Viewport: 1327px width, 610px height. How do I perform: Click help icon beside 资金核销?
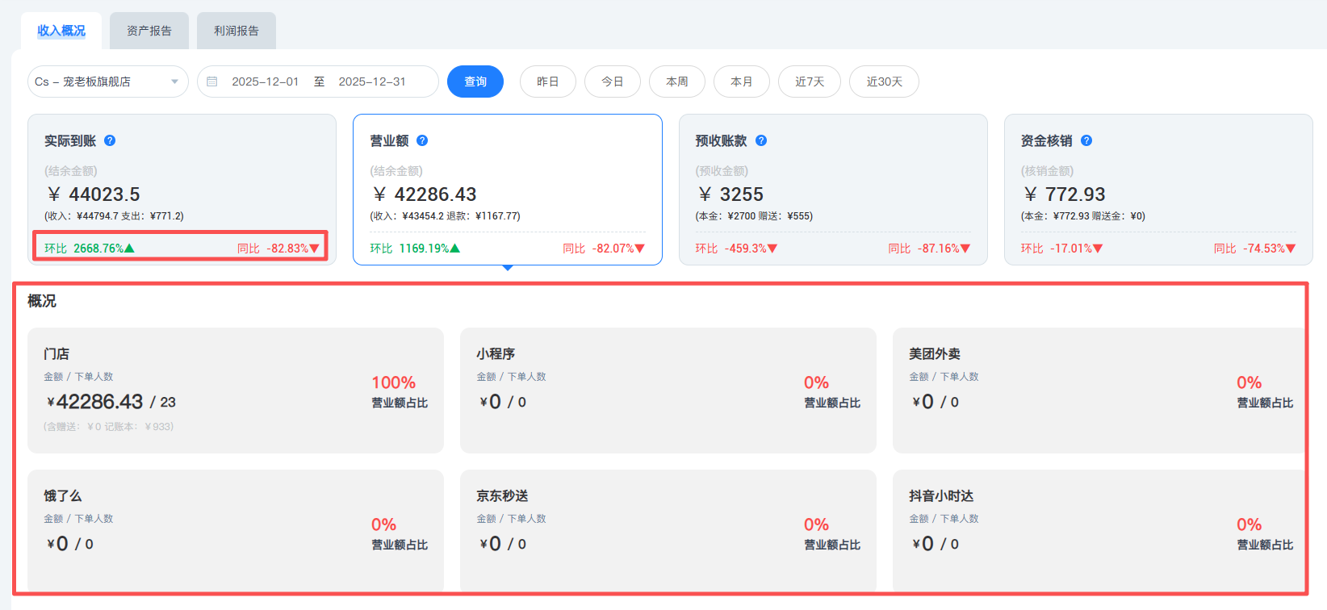[1086, 140]
